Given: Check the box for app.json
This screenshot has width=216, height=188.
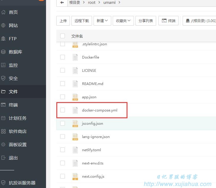Looking at the screenshot, I should [x=63, y=97].
